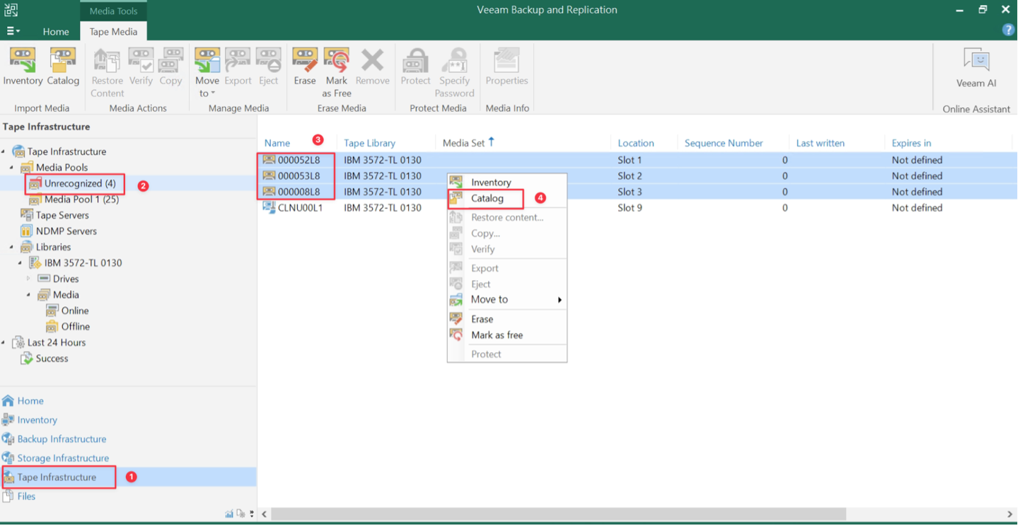Choose Eject in context menu
Image resolution: width=1020 pixels, height=527 pixels.
click(x=507, y=284)
